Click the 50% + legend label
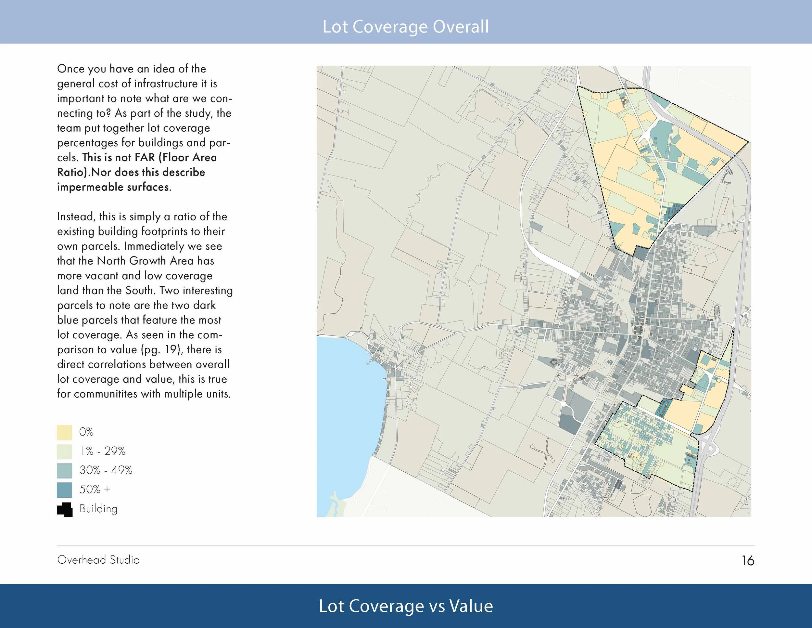Viewport: 812px width, 628px height. 95,489
